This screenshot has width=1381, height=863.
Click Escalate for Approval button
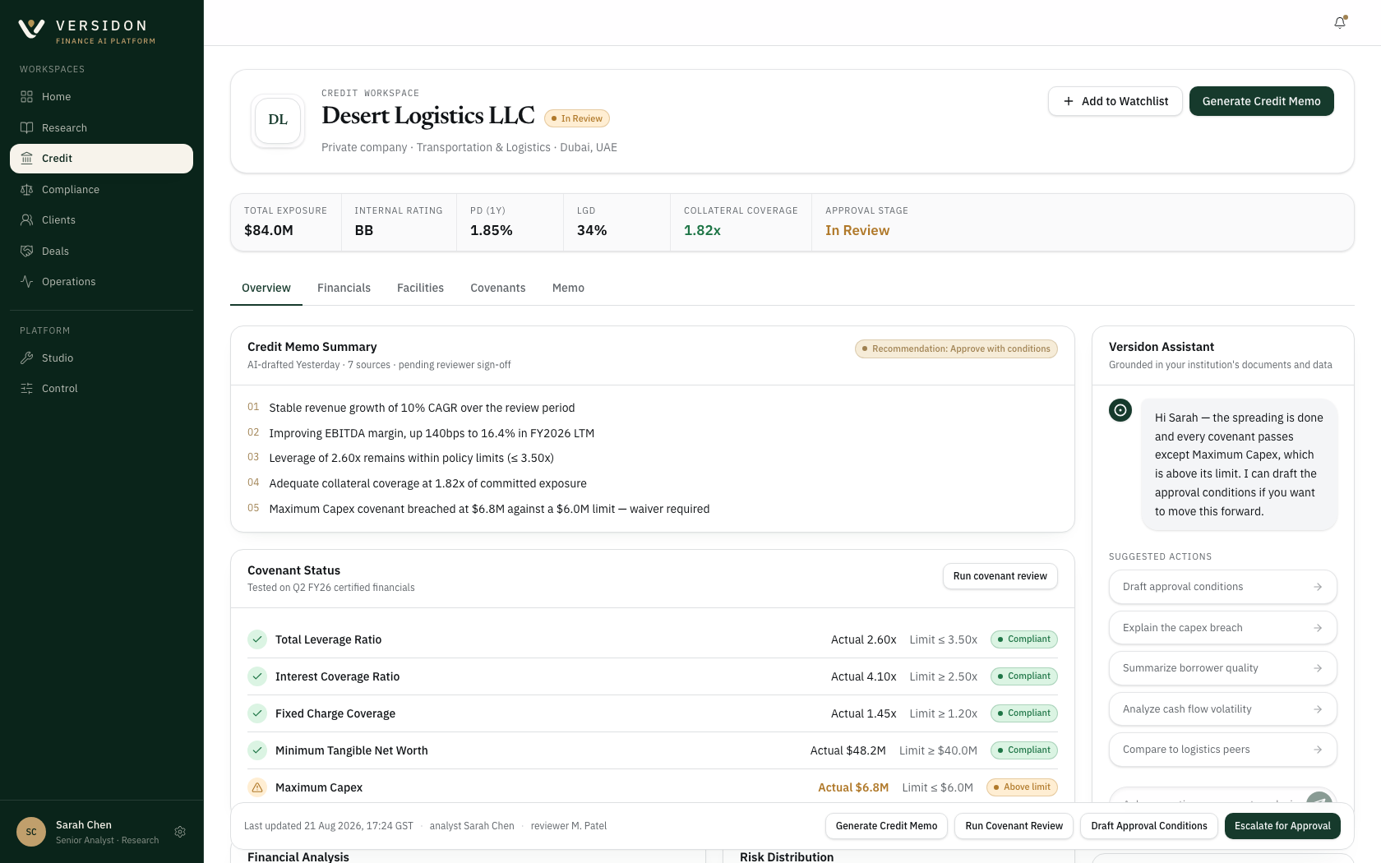[x=1282, y=826]
